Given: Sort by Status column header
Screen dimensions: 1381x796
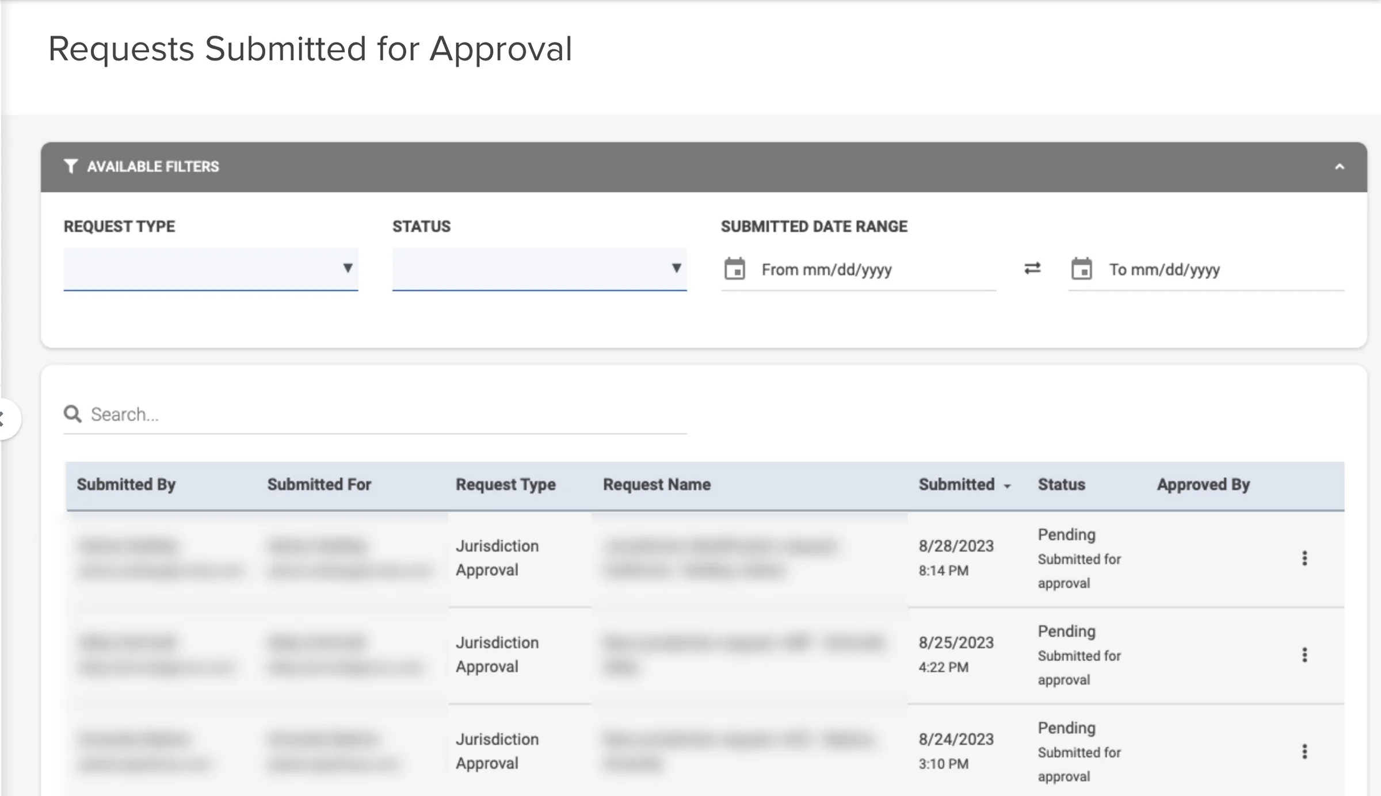Looking at the screenshot, I should (x=1062, y=484).
